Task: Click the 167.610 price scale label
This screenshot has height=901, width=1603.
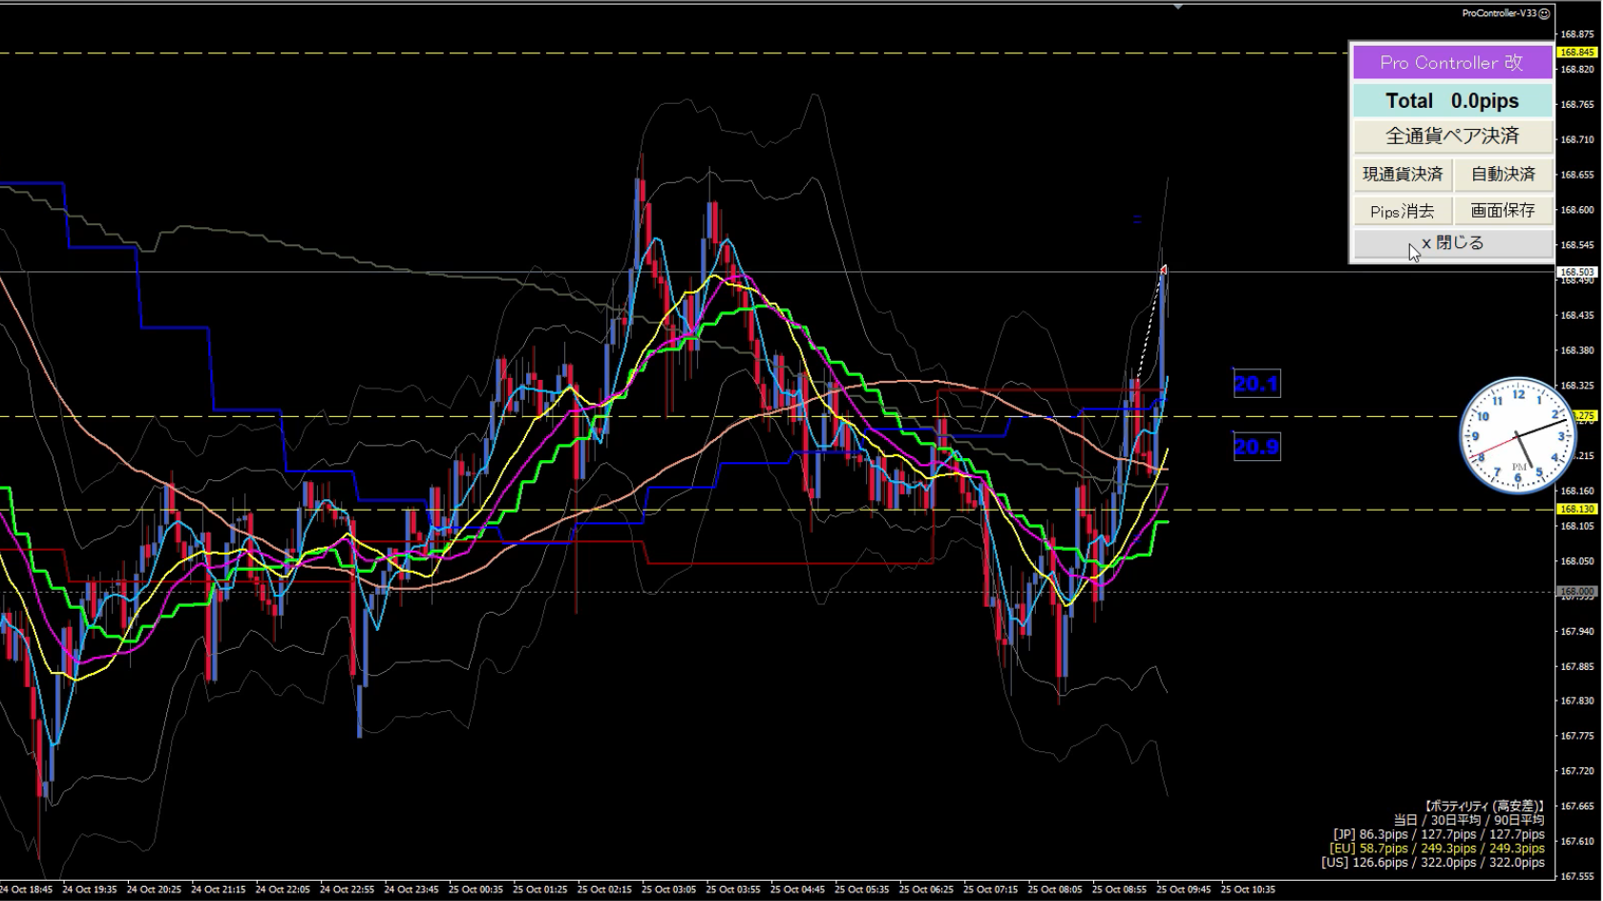Action: 1578,841
